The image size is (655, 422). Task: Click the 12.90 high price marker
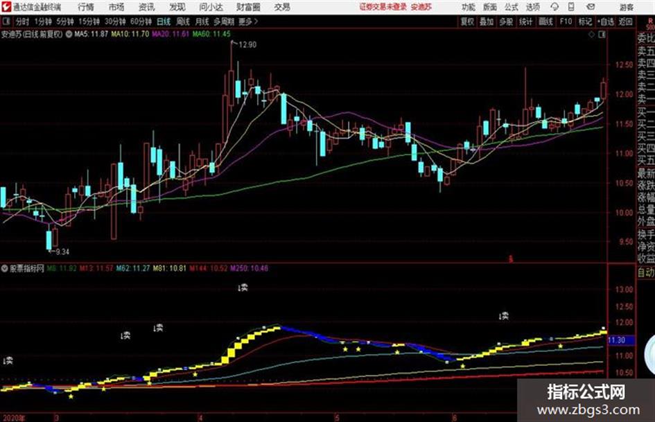coord(247,45)
